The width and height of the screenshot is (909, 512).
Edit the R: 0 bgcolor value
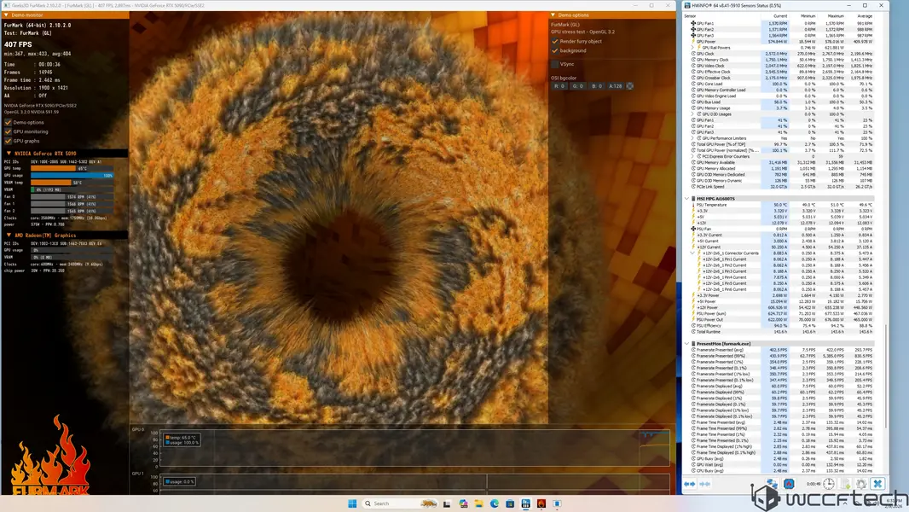(x=559, y=86)
